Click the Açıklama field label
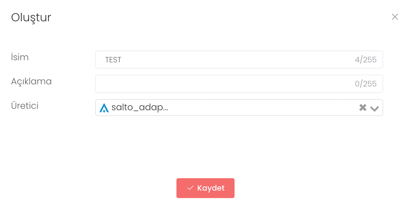Image resolution: width=411 pixels, height=214 pixels. point(31,81)
